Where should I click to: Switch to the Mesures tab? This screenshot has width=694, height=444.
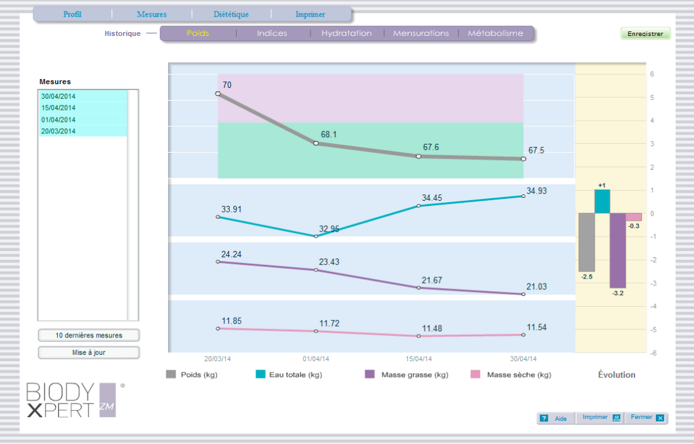[151, 14]
